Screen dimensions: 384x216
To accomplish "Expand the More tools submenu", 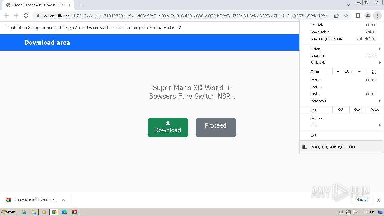I will click(342, 101).
